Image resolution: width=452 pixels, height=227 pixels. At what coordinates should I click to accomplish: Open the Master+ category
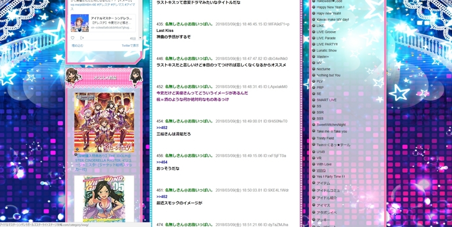[323, 57]
